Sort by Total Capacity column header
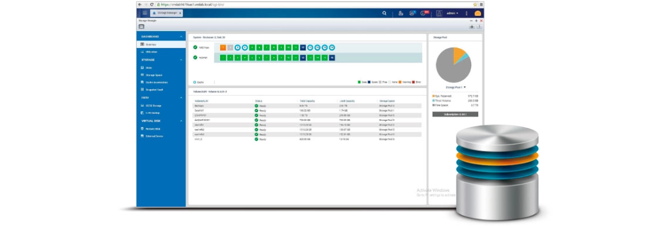The height and width of the screenshot is (226, 669). tap(307, 101)
